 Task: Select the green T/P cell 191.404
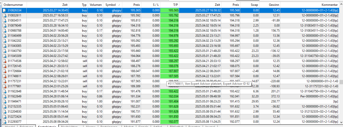[170, 101]
